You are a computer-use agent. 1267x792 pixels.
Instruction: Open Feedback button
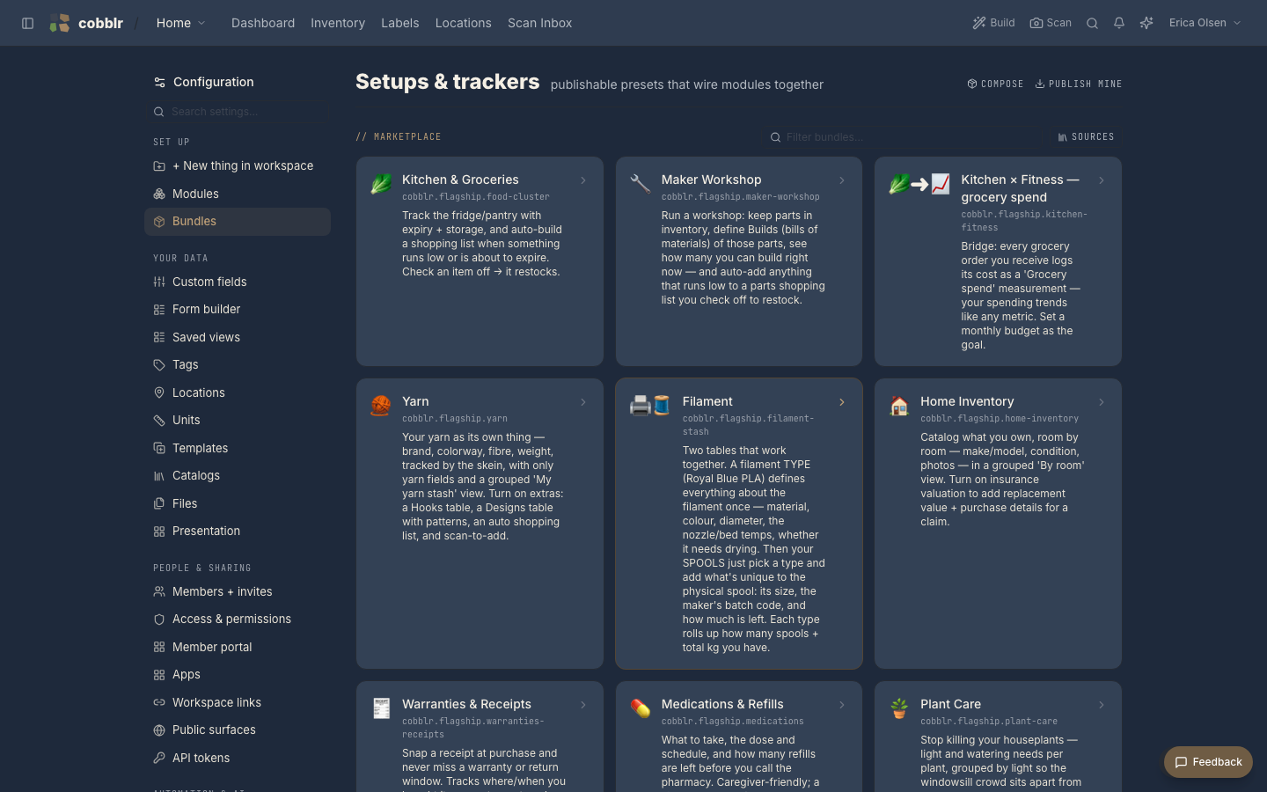1208,762
